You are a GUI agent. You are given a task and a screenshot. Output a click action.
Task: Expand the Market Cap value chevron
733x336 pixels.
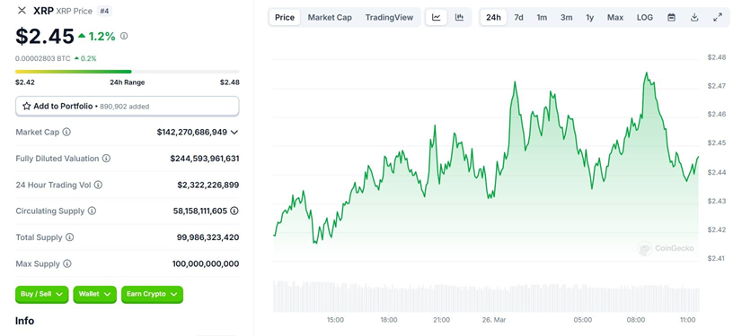point(234,133)
